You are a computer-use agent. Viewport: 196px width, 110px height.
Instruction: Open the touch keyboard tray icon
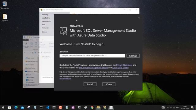pos(163,107)
